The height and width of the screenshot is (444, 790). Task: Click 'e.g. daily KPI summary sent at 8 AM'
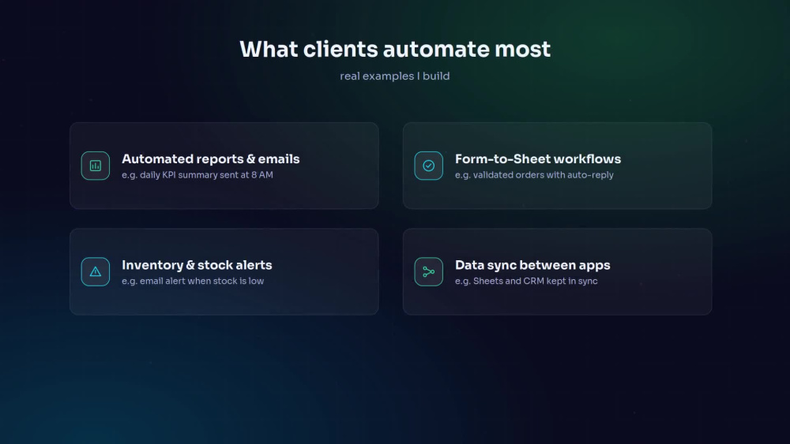(197, 175)
